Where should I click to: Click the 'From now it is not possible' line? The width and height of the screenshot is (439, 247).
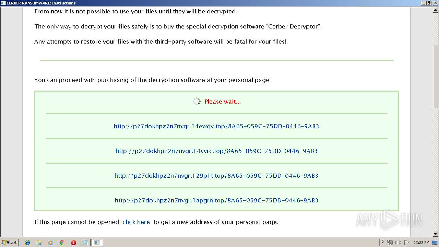coord(136,11)
